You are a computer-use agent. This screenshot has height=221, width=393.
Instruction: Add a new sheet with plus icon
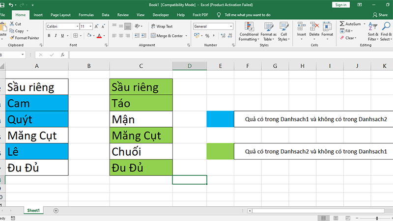tap(56, 211)
